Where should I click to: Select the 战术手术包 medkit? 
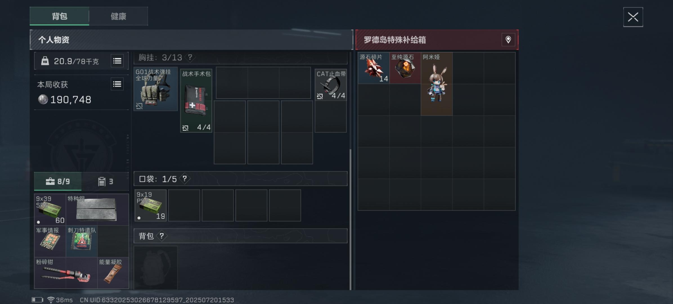tap(196, 100)
